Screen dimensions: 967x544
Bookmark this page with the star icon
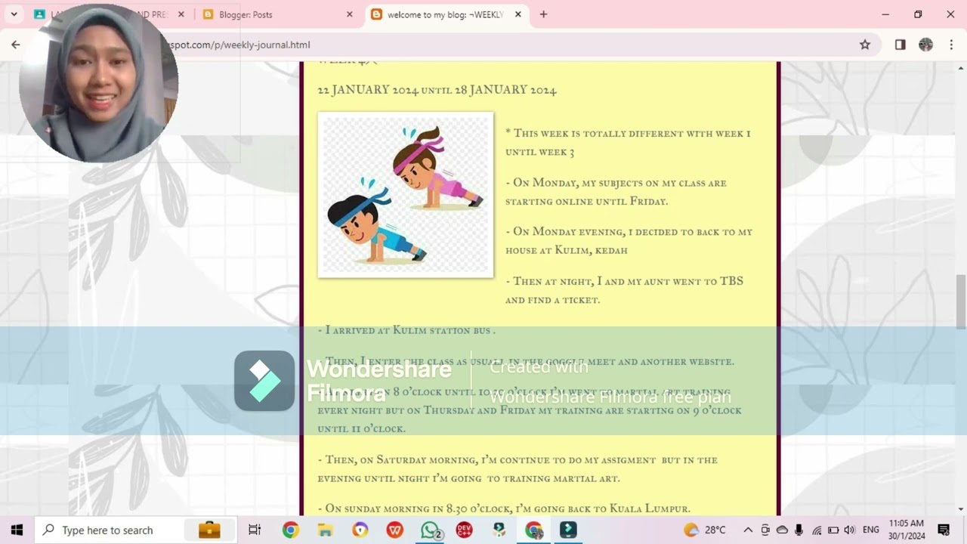pyautogui.click(x=865, y=45)
